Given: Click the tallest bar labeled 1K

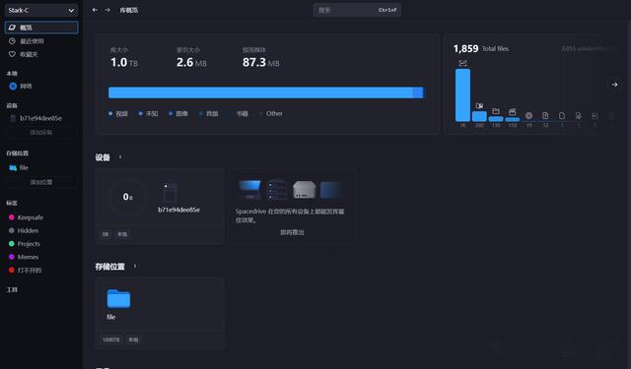Looking at the screenshot, I should [x=462, y=95].
